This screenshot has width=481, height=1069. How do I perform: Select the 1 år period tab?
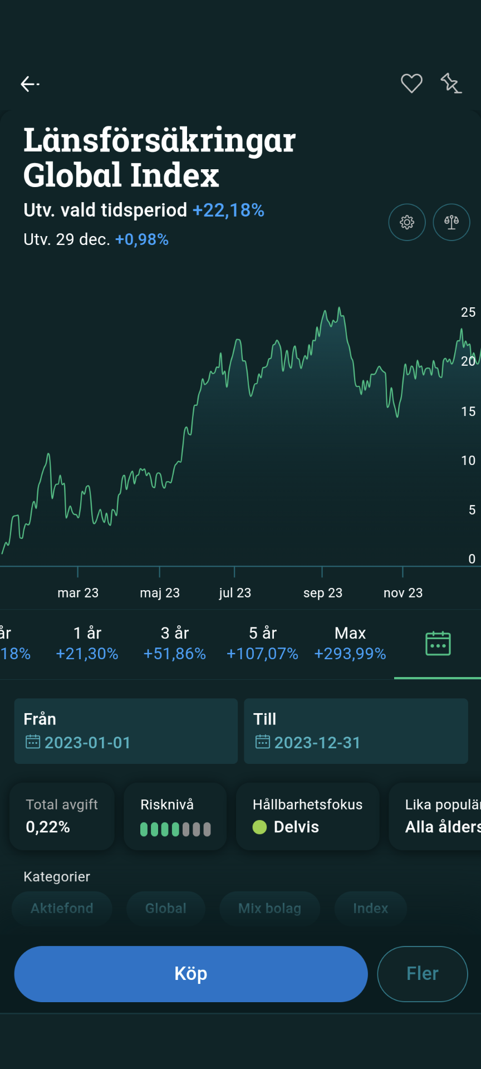(x=87, y=643)
